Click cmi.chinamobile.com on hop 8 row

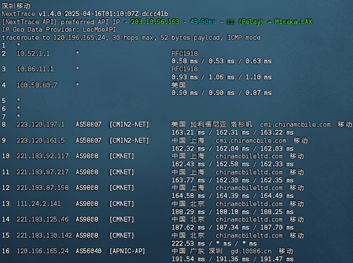click(x=295, y=125)
